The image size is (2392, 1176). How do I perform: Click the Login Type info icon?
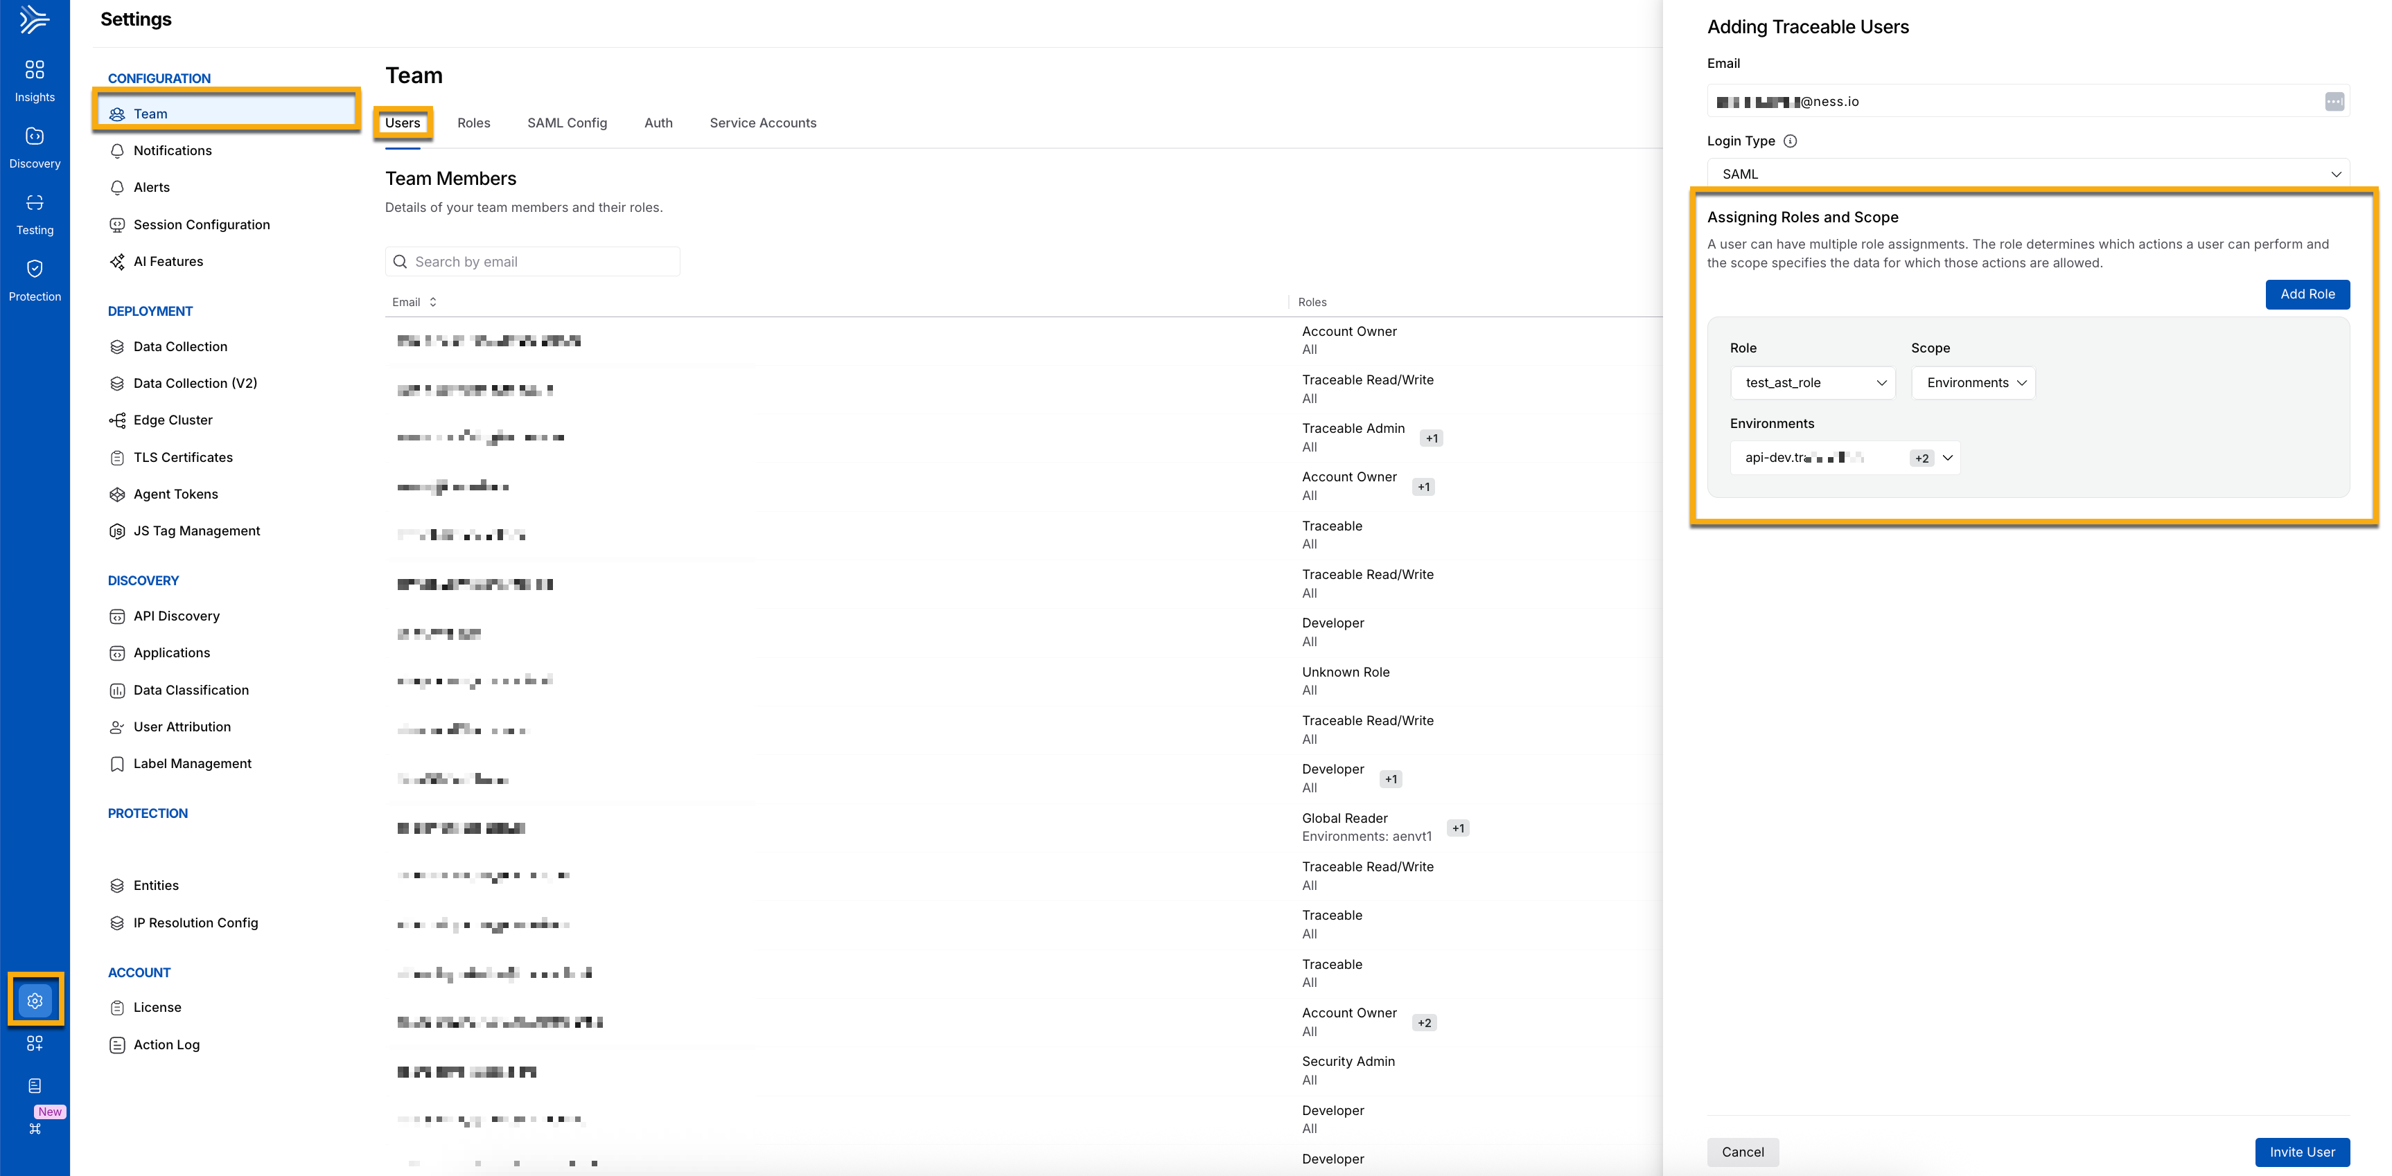pos(1791,141)
